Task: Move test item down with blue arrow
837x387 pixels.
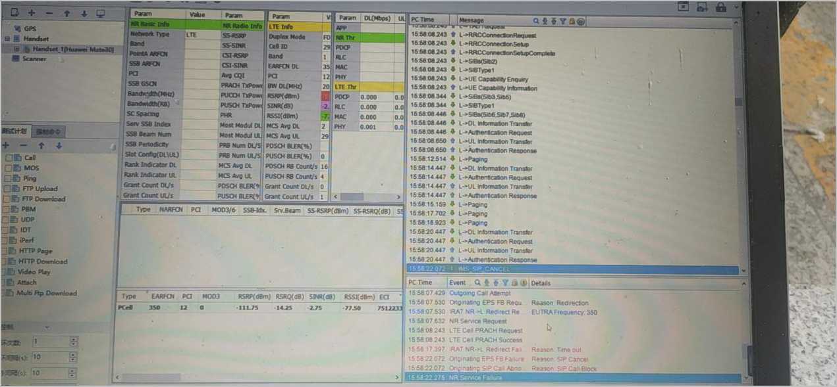Action: [59, 146]
